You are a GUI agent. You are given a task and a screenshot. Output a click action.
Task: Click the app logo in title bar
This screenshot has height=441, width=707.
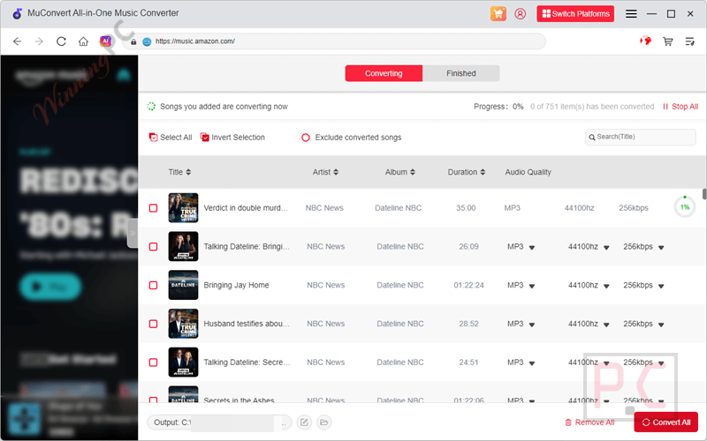pos(17,13)
